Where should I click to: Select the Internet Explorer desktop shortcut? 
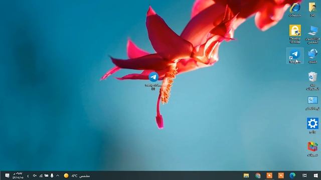[295, 9]
